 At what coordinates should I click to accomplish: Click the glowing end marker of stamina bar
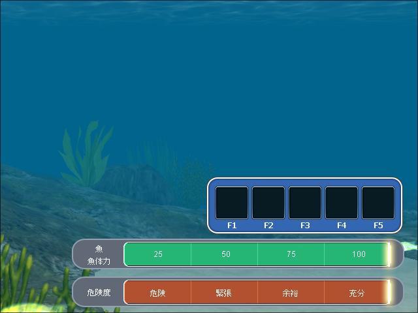click(389, 254)
